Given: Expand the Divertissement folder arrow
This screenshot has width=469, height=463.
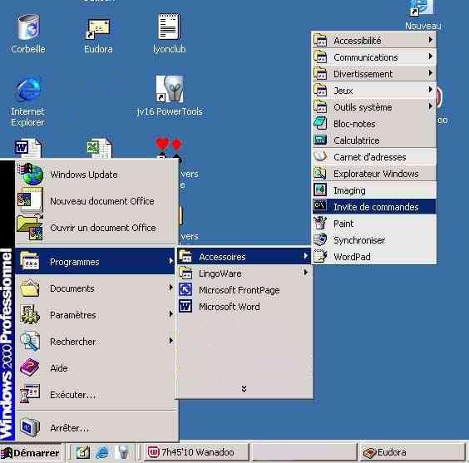Looking at the screenshot, I should click(x=431, y=73).
